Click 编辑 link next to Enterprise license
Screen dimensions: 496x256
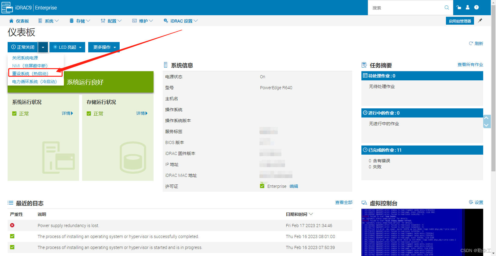tap(294, 186)
